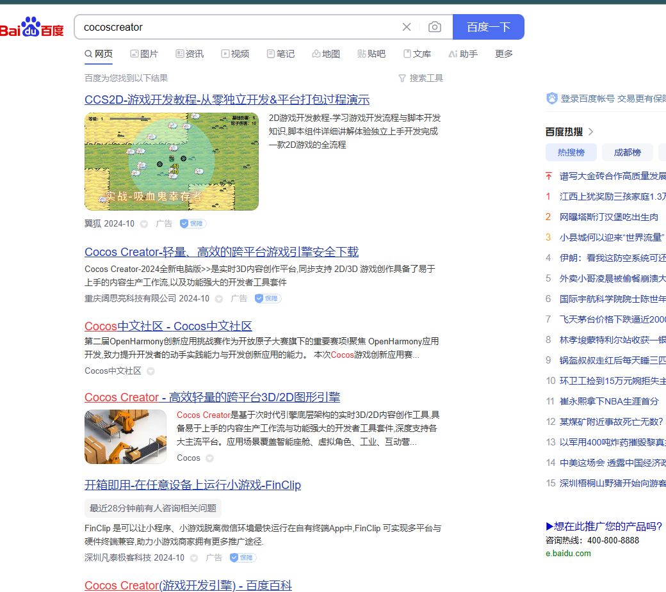This screenshot has width=666, height=592.
Task: Clear the search box with X icon
Action: click(407, 27)
